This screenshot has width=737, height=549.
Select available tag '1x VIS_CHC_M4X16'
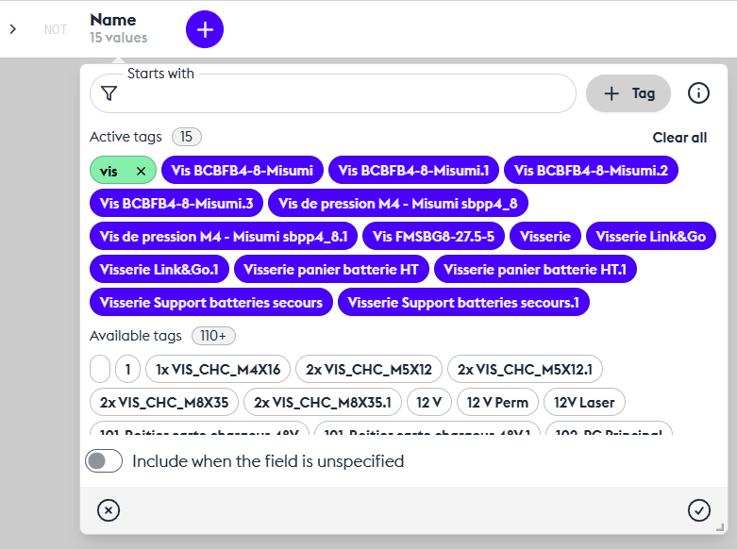(x=217, y=369)
